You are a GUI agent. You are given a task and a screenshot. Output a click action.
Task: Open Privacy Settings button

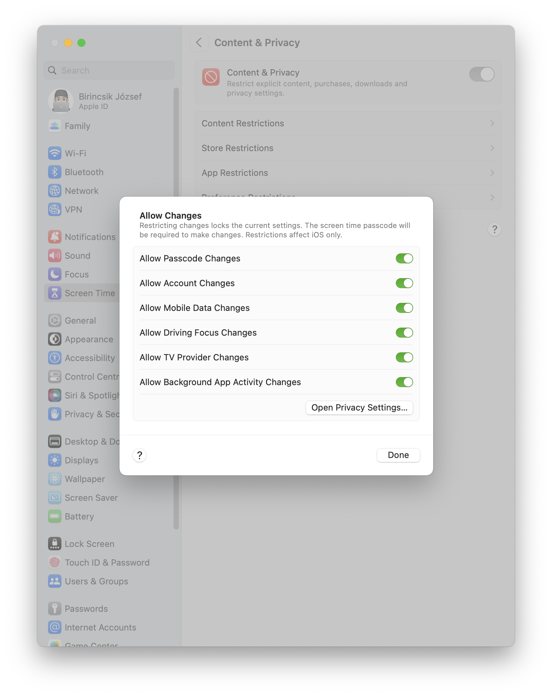click(x=359, y=408)
